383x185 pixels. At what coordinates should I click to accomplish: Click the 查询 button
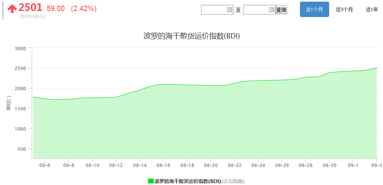tap(281, 10)
